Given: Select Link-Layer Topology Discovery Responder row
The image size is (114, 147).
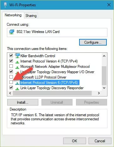Looking at the screenshot, I should coord(52,88).
